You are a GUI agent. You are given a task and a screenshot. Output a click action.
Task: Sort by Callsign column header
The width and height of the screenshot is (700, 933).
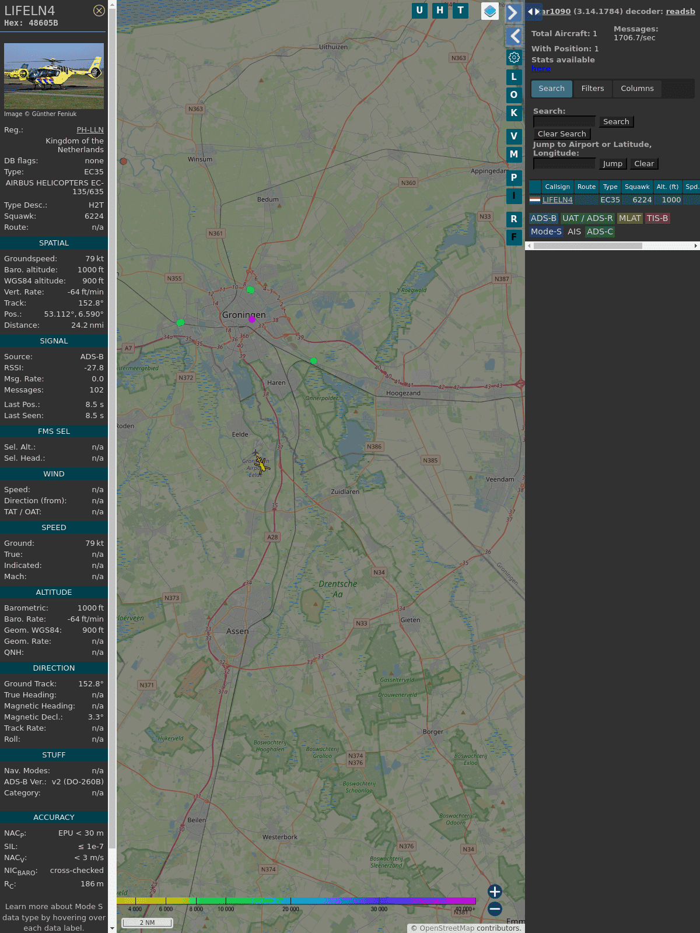pyautogui.click(x=557, y=187)
